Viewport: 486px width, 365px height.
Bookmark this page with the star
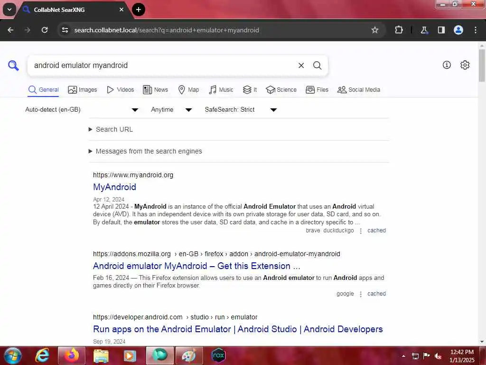pyautogui.click(x=375, y=30)
